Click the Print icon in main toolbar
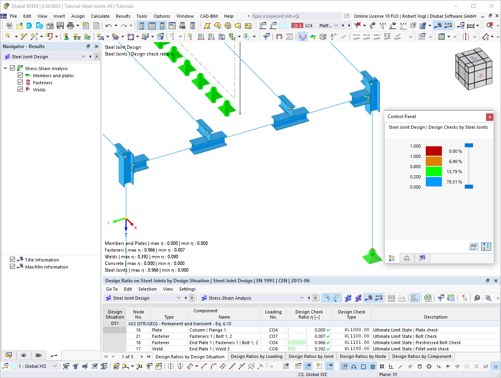This screenshot has width=501, height=378. click(x=71, y=26)
